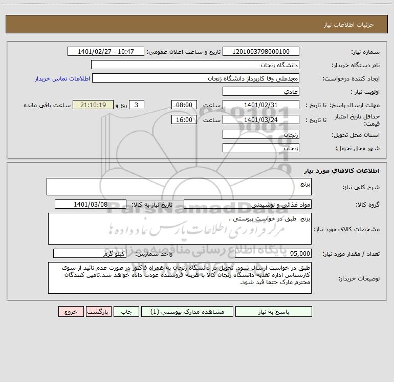Click the announcement date field 1401/02/27 - 10:47
Screen dimensions: 394x382
[106, 51]
